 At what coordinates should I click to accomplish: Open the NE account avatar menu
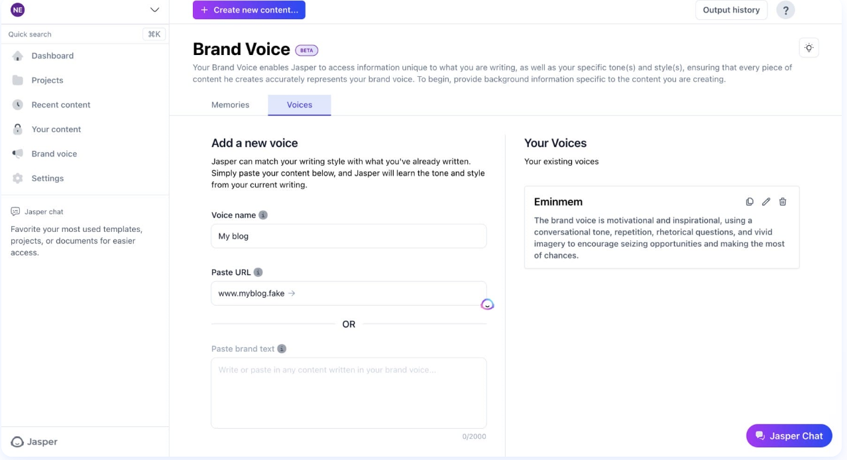[18, 10]
